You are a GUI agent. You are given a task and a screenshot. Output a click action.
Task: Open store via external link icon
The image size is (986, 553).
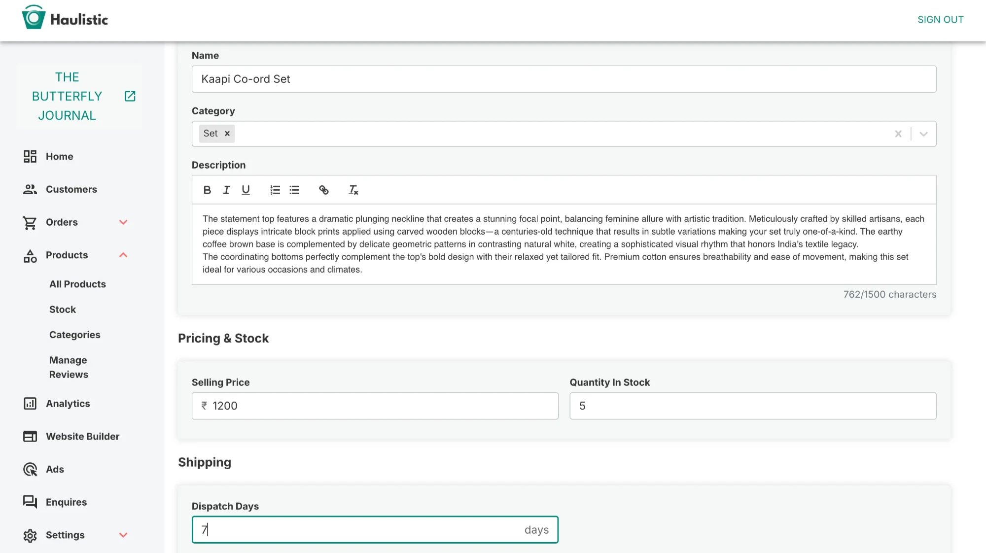pos(130,96)
